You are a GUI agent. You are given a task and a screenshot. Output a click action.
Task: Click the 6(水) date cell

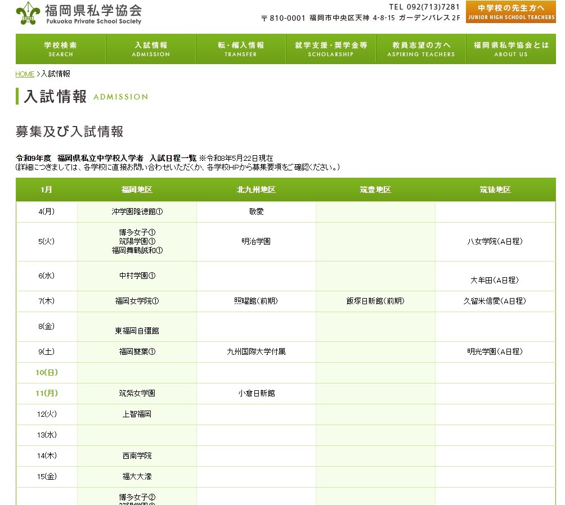47,276
